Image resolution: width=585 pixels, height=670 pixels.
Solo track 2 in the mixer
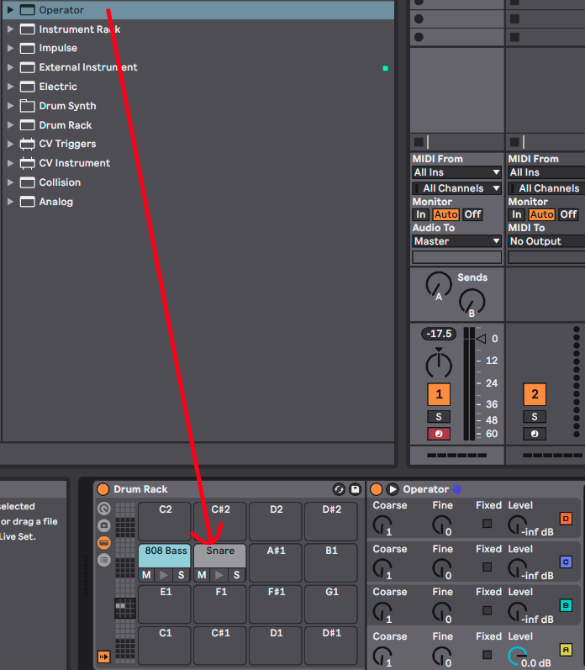pos(535,417)
